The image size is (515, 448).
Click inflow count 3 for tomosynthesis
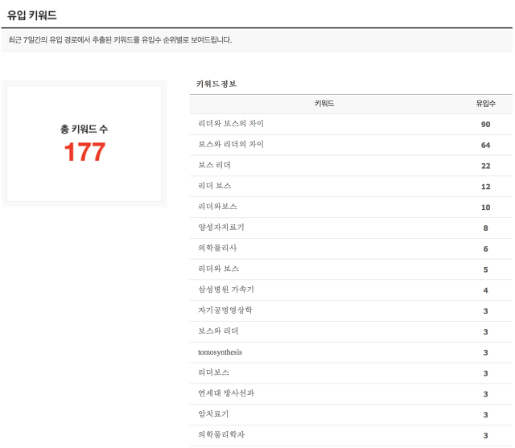click(486, 352)
